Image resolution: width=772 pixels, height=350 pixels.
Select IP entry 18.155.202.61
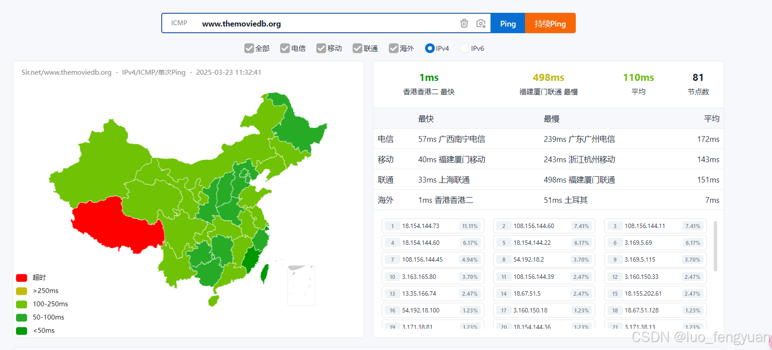[x=655, y=293]
